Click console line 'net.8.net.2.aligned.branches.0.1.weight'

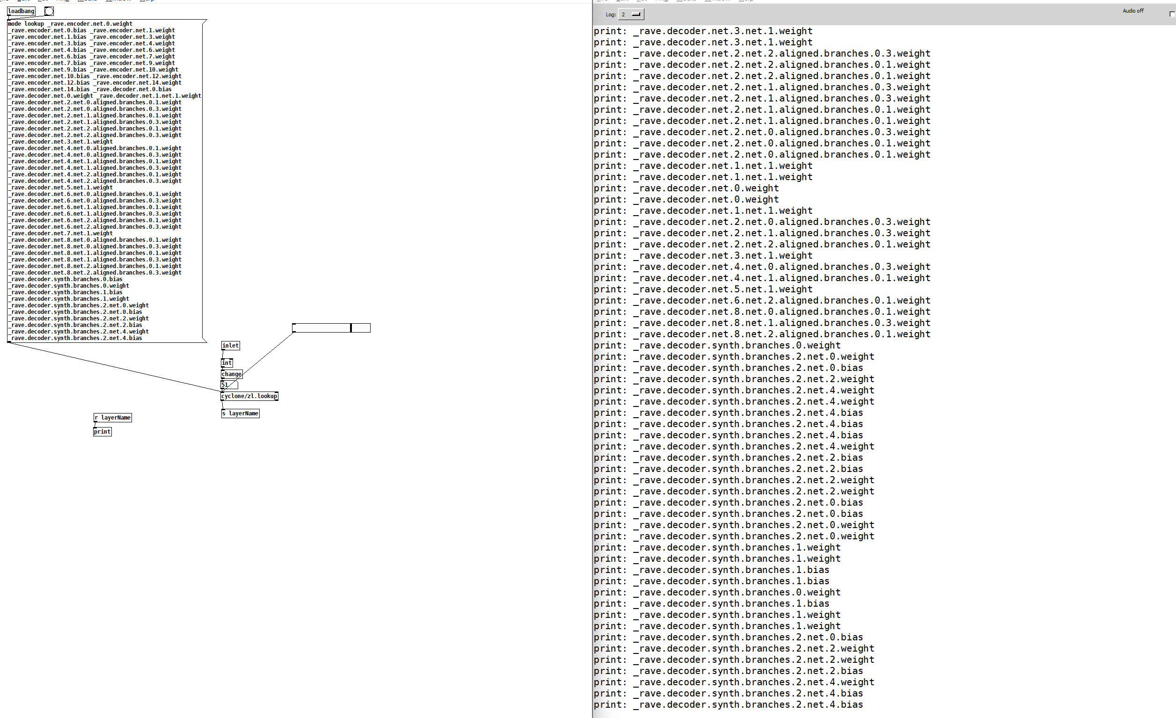pyautogui.click(x=762, y=334)
